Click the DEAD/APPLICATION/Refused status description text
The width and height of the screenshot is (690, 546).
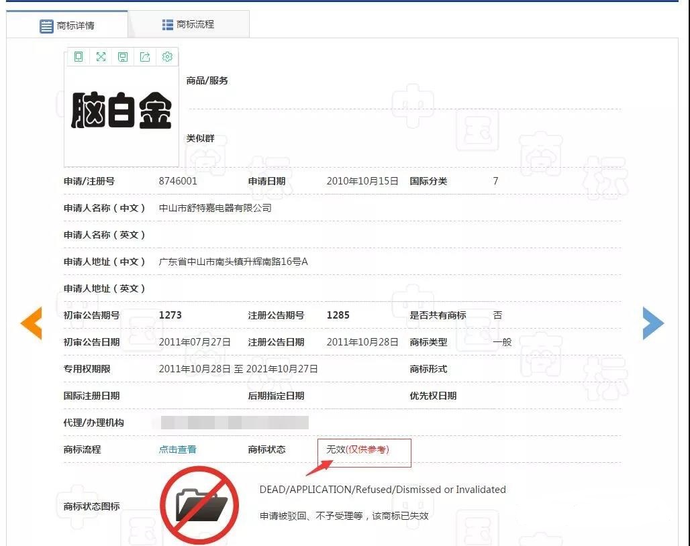point(383,490)
